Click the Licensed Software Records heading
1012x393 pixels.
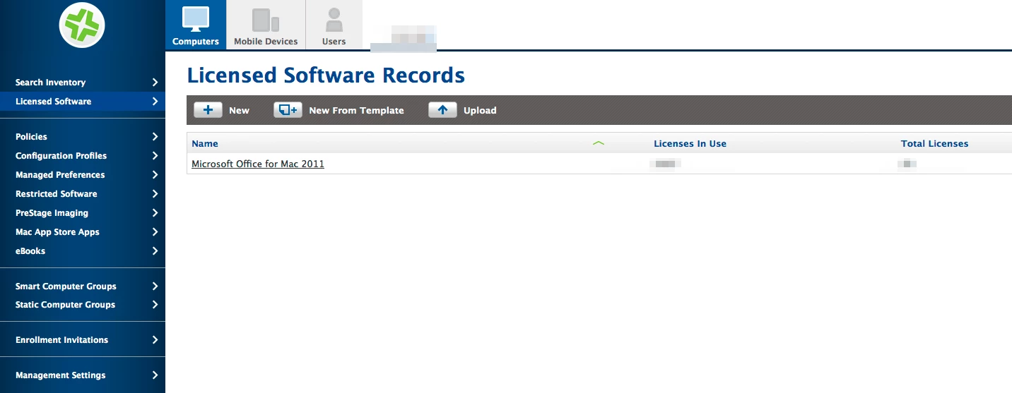pos(326,75)
